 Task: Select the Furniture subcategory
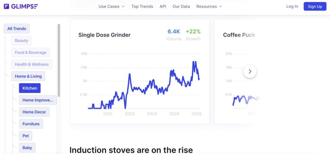(31, 124)
